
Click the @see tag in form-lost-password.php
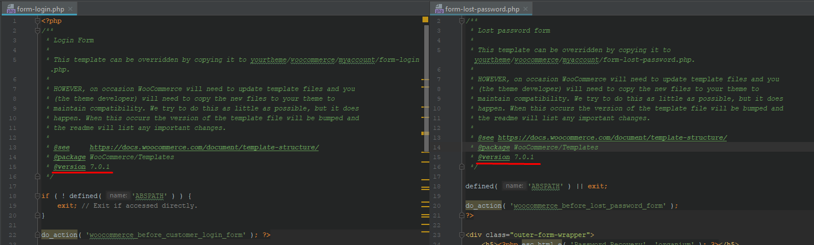[x=486, y=137]
